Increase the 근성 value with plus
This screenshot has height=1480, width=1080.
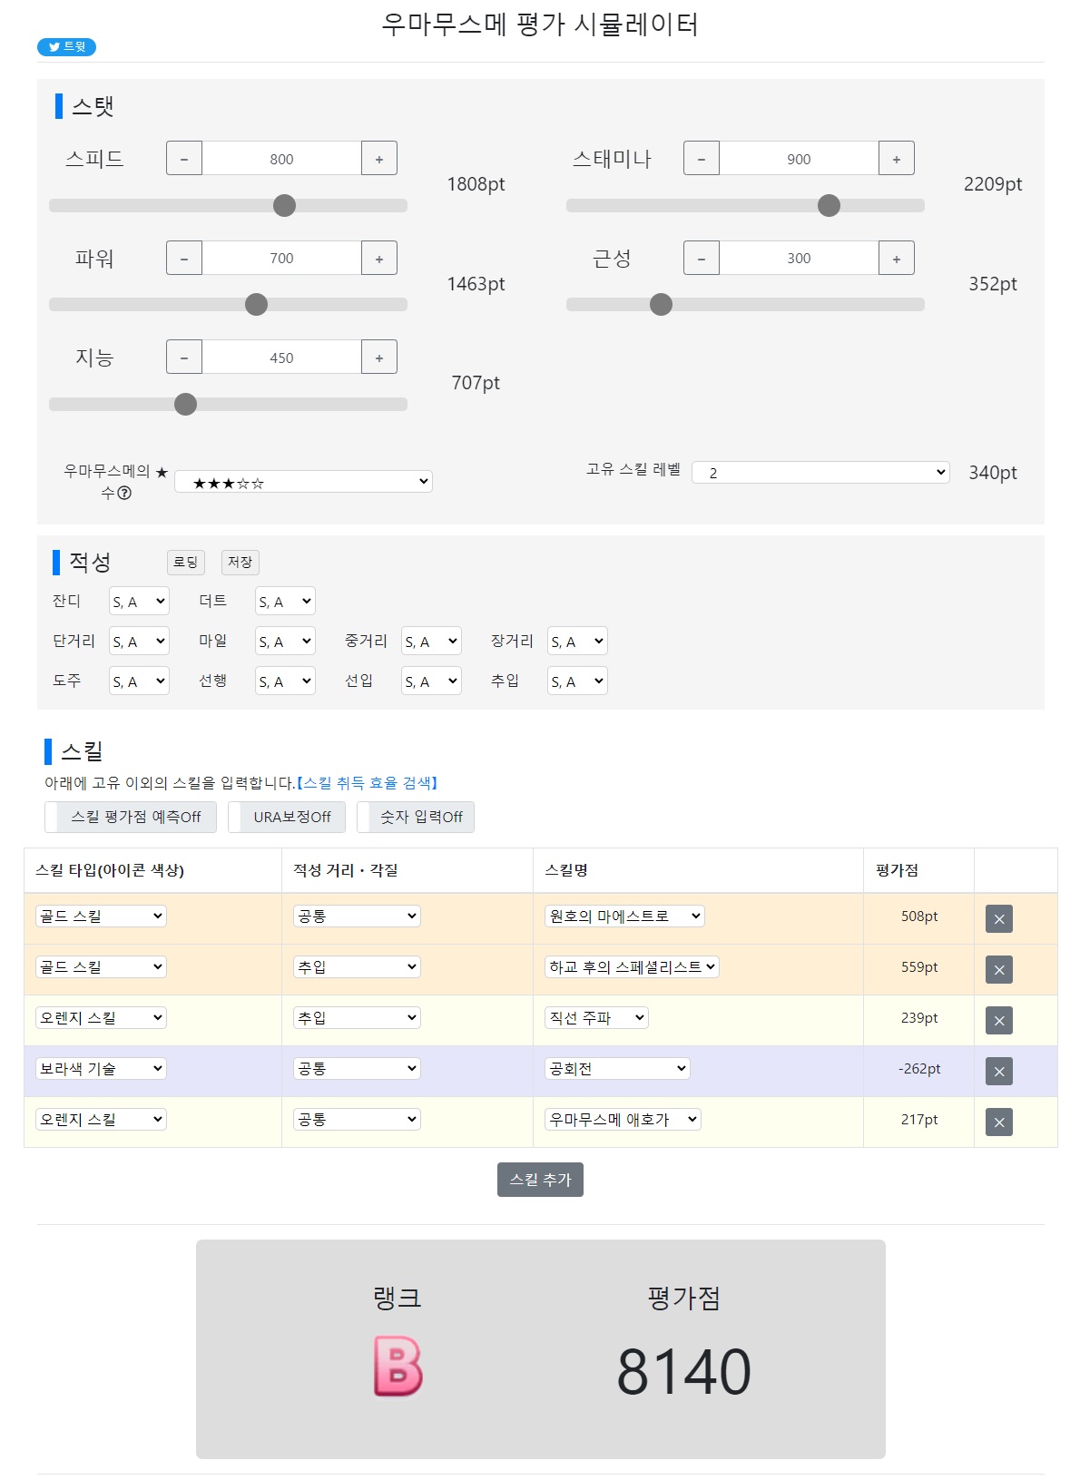[897, 258]
